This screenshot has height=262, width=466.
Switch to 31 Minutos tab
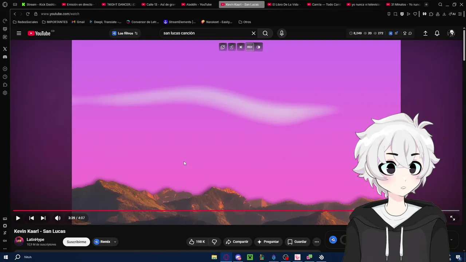click(x=403, y=4)
